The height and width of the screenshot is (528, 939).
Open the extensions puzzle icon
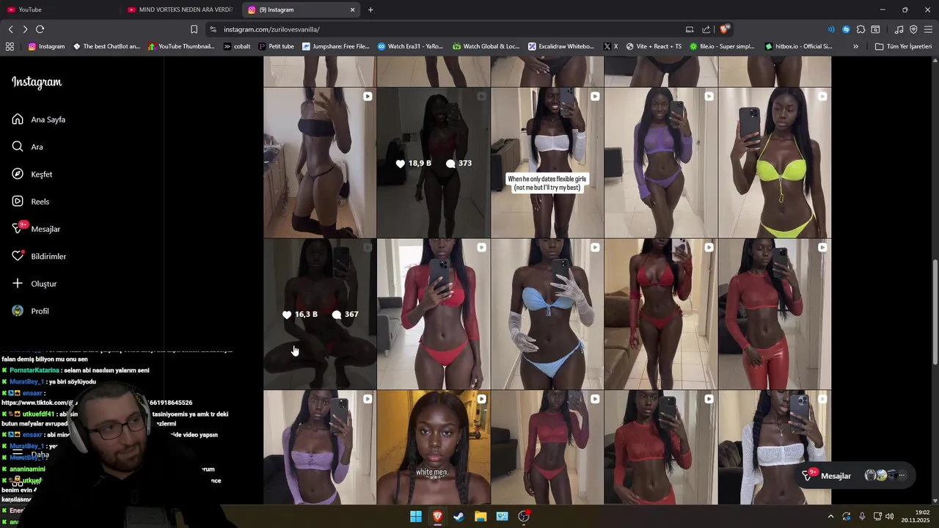click(x=861, y=29)
